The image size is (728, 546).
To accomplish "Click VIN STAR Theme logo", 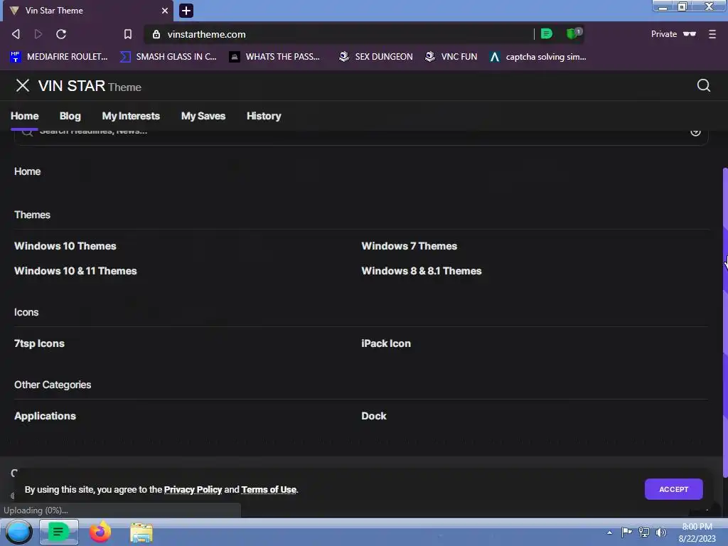I will [90, 86].
